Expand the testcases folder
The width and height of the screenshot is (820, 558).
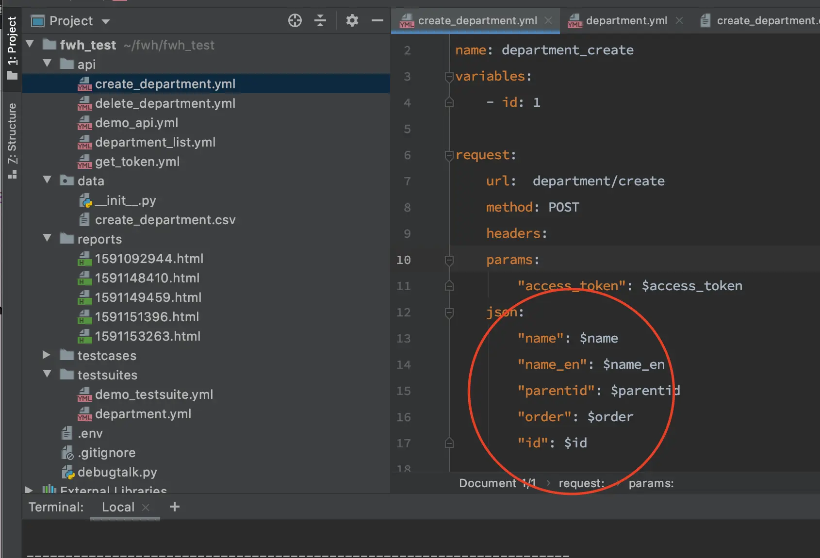(47, 355)
